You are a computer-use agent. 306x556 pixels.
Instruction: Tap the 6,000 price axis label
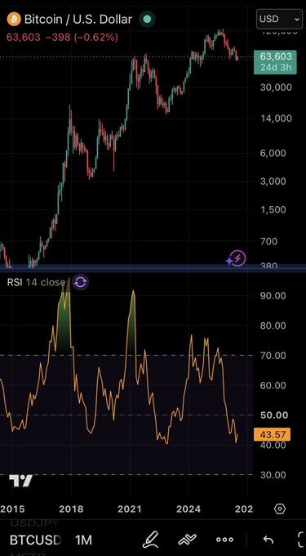(x=273, y=153)
